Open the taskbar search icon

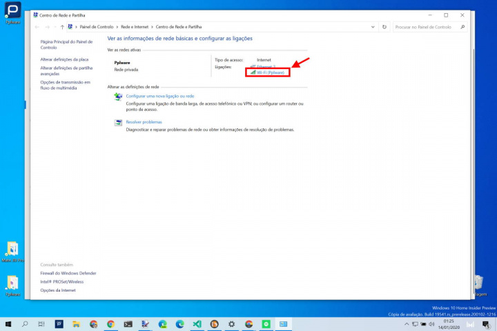coord(25,323)
